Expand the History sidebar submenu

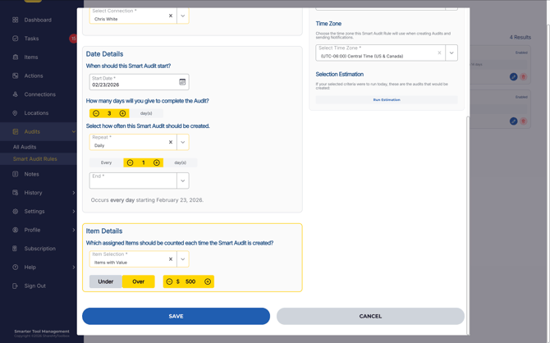tap(74, 193)
